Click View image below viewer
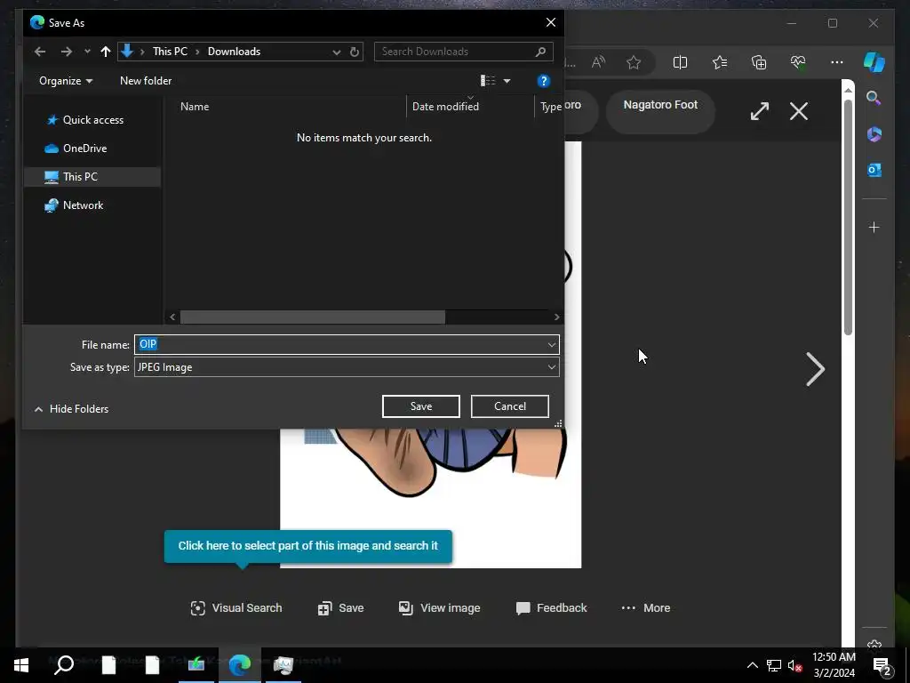 439,608
